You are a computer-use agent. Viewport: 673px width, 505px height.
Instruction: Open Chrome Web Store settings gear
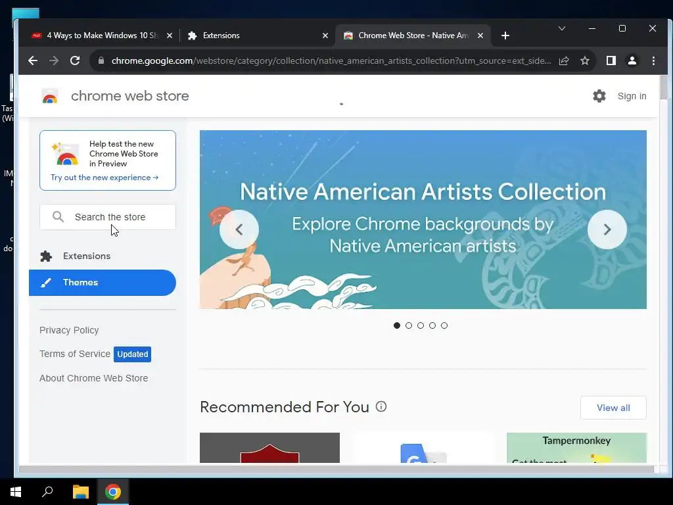point(599,96)
